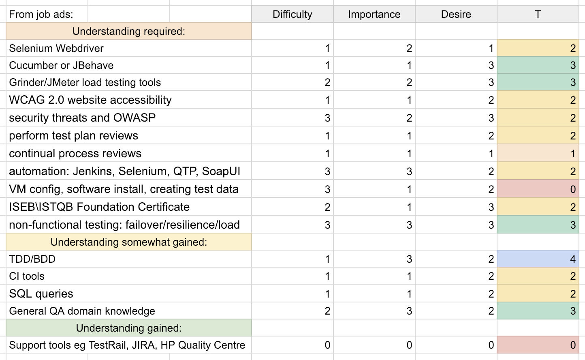Select the red T cell in VM config row
The width and height of the screenshot is (585, 360).
pyautogui.click(x=538, y=189)
